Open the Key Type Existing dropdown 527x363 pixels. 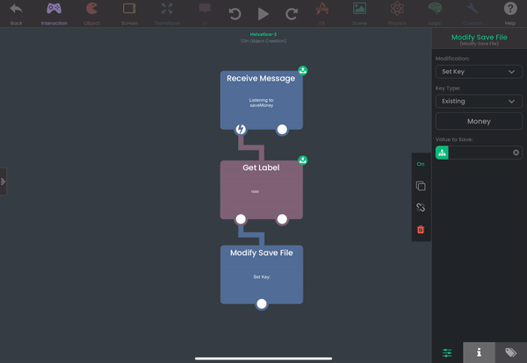(x=479, y=101)
